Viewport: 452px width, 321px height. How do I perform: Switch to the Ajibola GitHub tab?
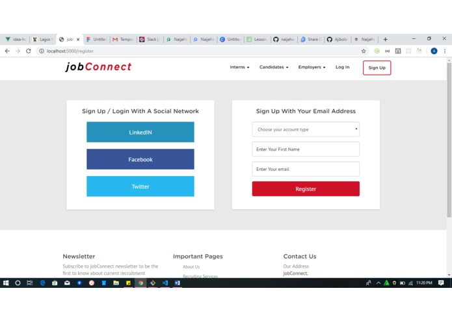point(338,39)
